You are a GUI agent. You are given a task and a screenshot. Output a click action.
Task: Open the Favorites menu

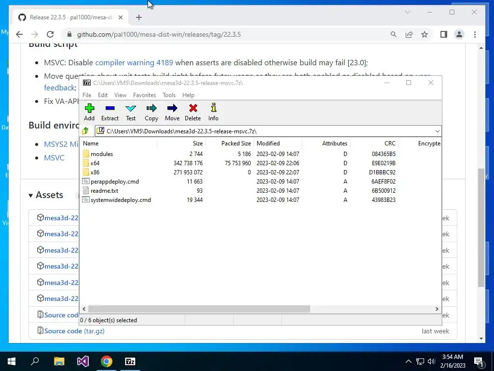(144, 95)
